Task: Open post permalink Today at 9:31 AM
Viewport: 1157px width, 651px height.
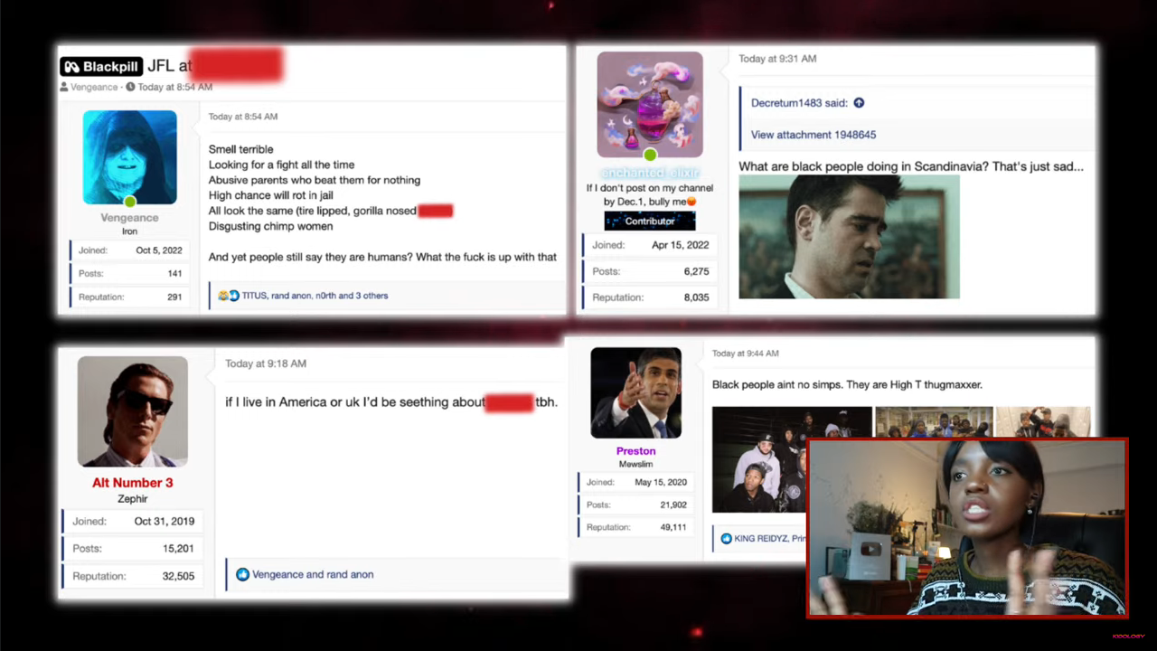Action: pos(777,59)
